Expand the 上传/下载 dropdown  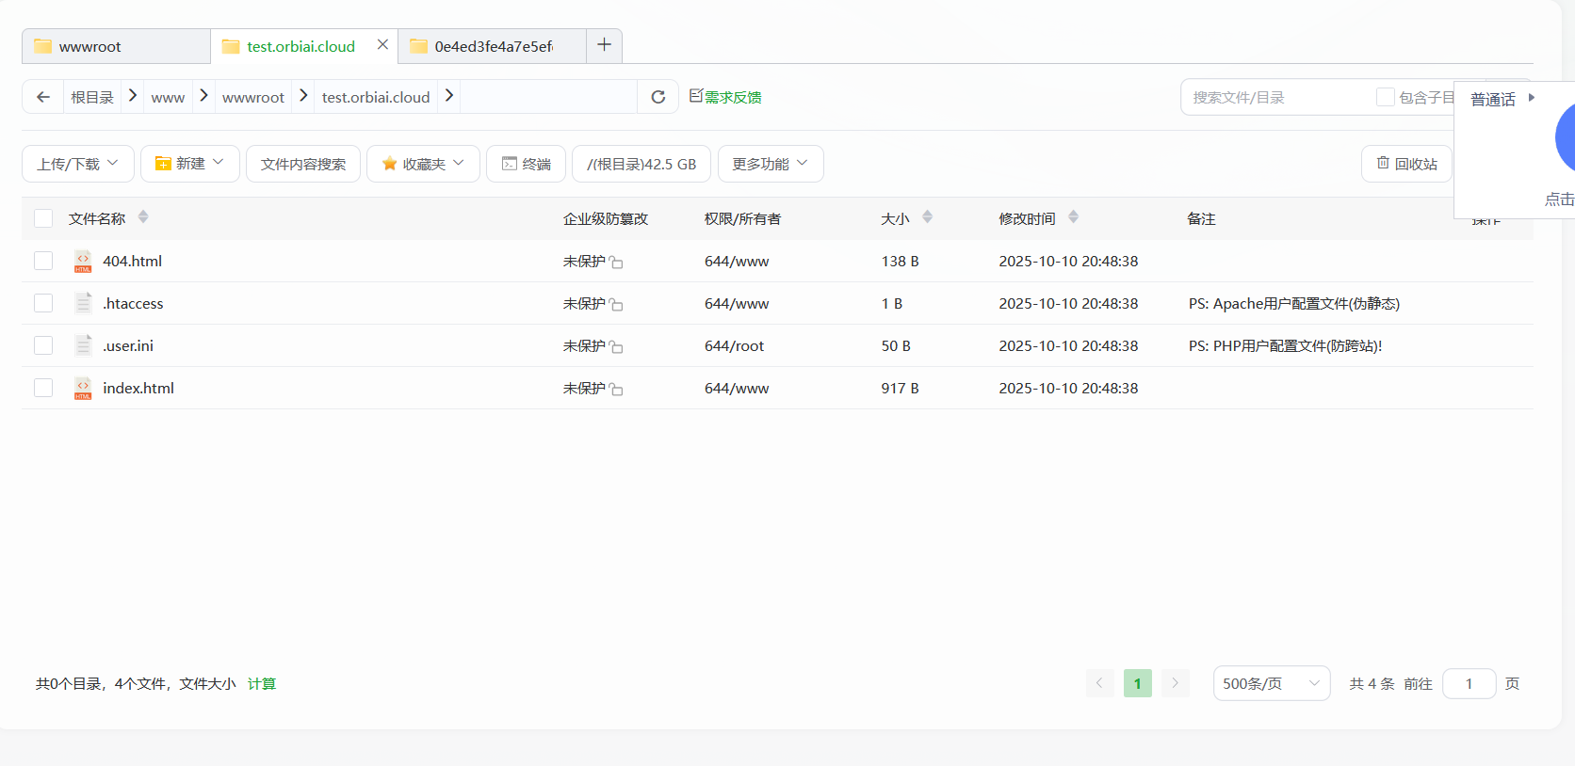coord(78,164)
